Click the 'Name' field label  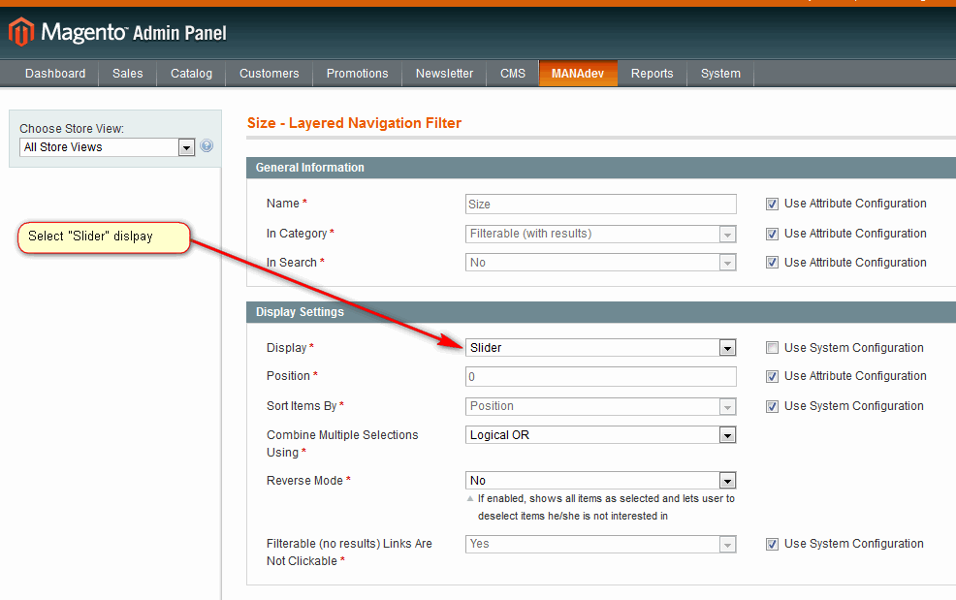click(283, 204)
